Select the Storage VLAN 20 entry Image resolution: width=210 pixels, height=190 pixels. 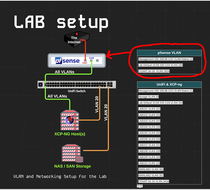(x=149, y=97)
